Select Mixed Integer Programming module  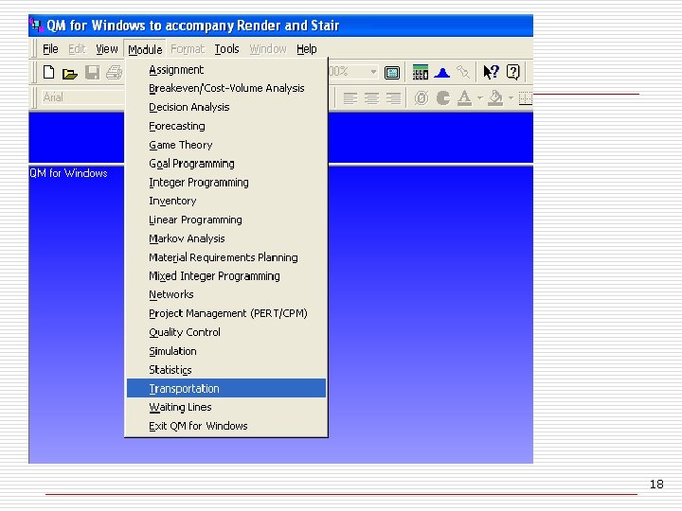(226, 276)
